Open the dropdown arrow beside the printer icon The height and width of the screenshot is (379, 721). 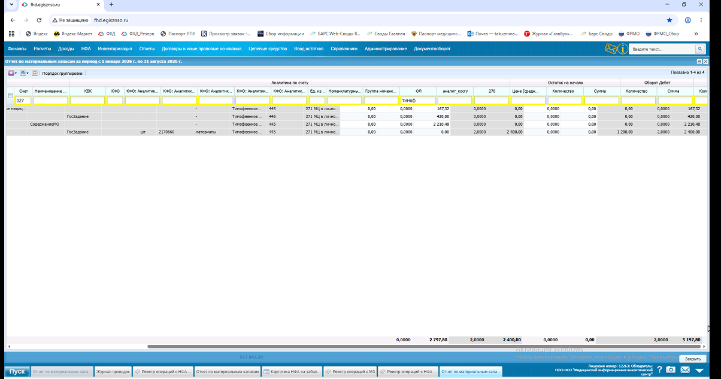pos(28,73)
